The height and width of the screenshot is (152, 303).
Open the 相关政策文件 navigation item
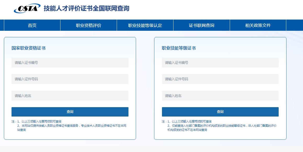coord(258,25)
